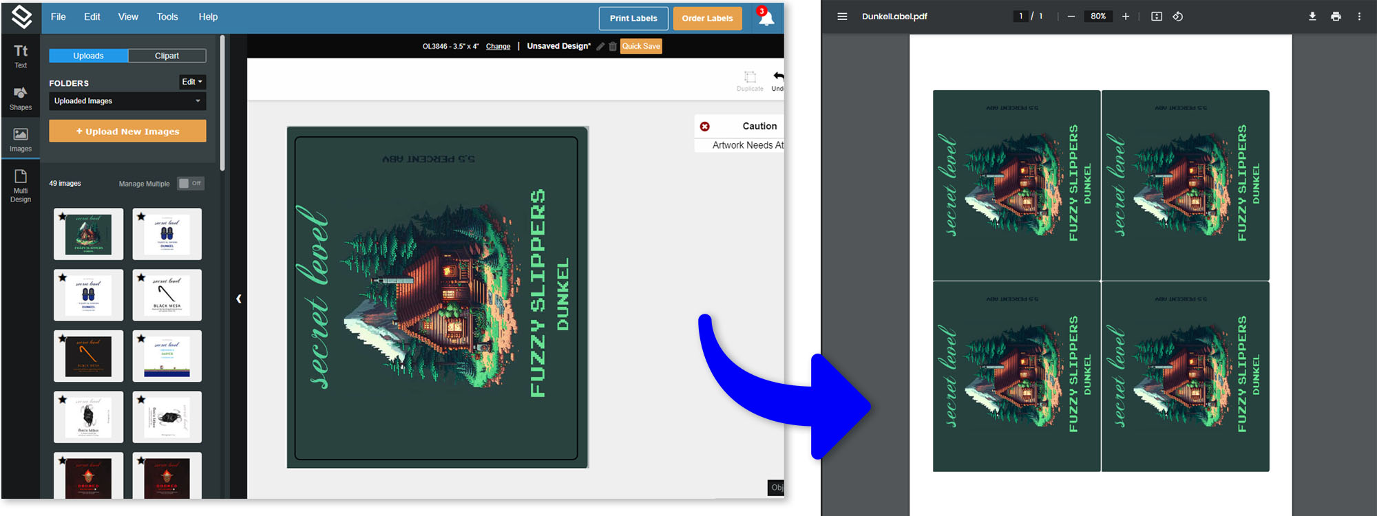Screen dimensions: 1377x516
Task: Open the Multi Design tool
Action: click(x=21, y=185)
